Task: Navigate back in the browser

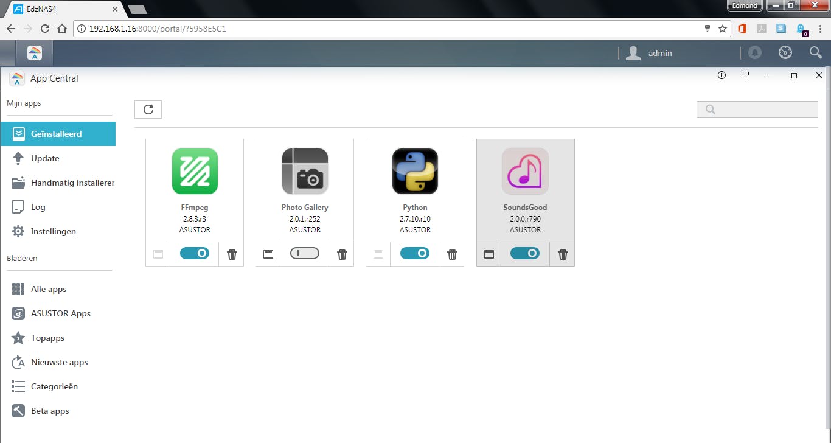Action: 10,29
